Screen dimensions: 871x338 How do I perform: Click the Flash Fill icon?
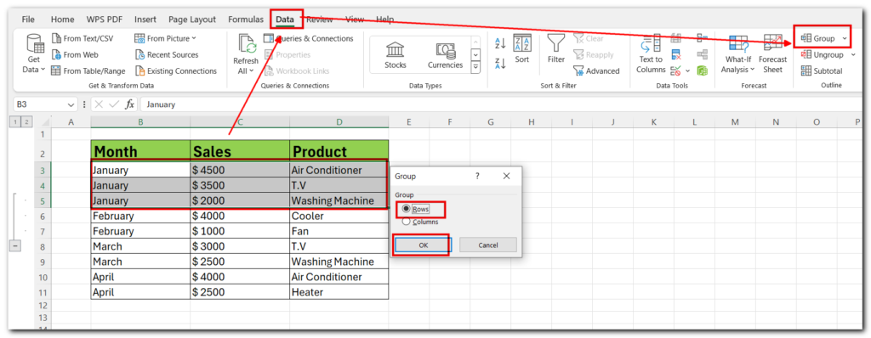676,38
